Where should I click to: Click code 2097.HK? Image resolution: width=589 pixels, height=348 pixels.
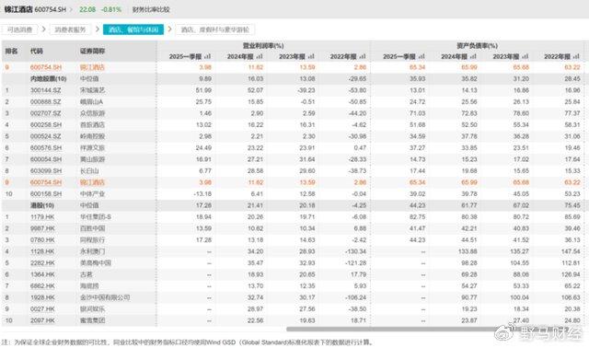(x=42, y=320)
